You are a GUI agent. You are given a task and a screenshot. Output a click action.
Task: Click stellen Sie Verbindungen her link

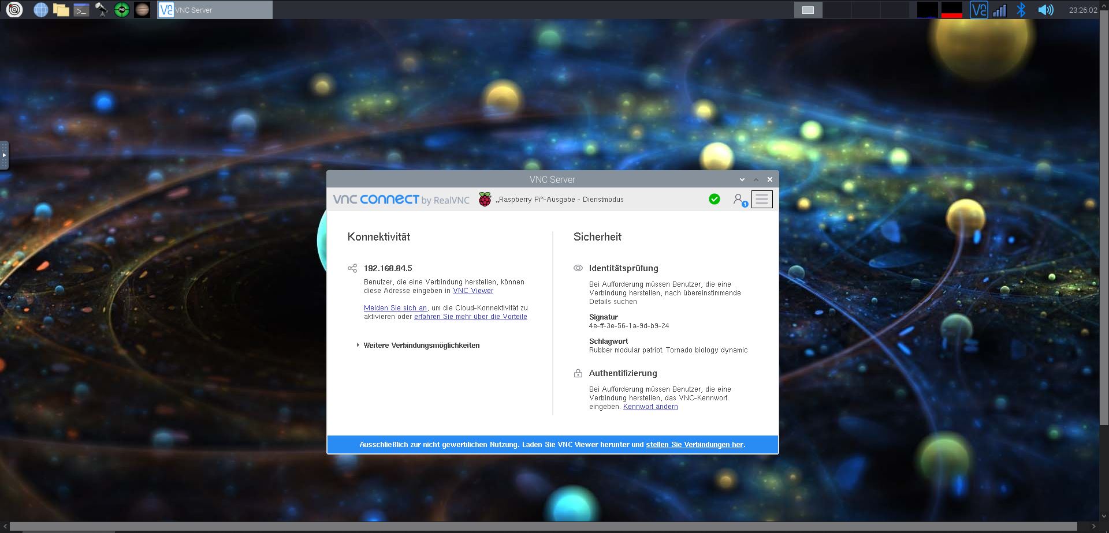694,445
